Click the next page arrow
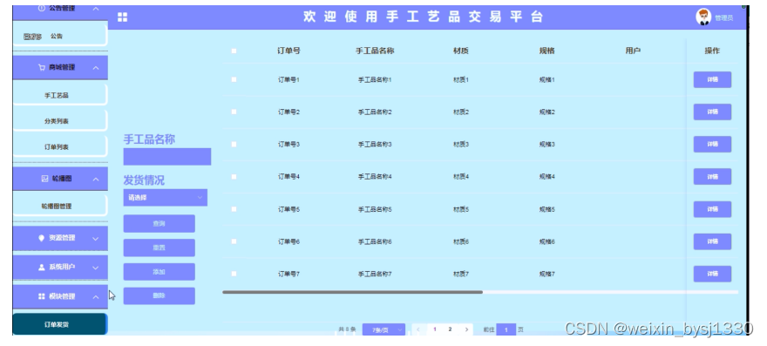Screen dimensions: 767x346 pyautogui.click(x=466, y=329)
